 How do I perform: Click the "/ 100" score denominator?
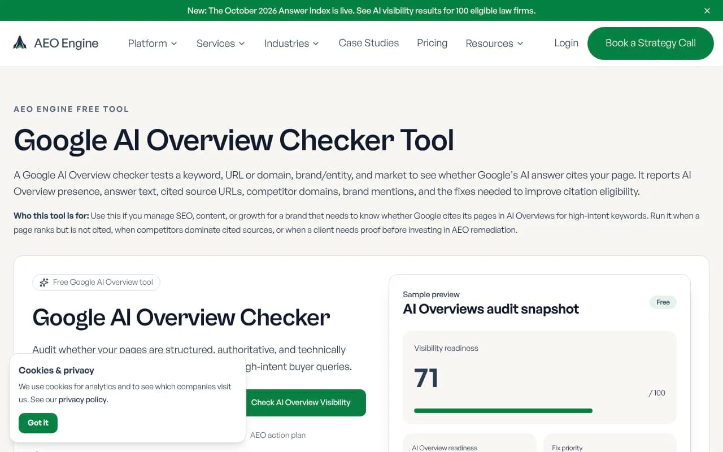point(657,393)
